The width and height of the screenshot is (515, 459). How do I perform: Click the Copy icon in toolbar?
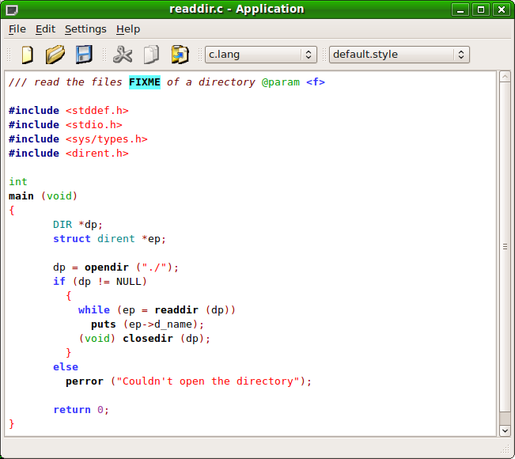(151, 55)
